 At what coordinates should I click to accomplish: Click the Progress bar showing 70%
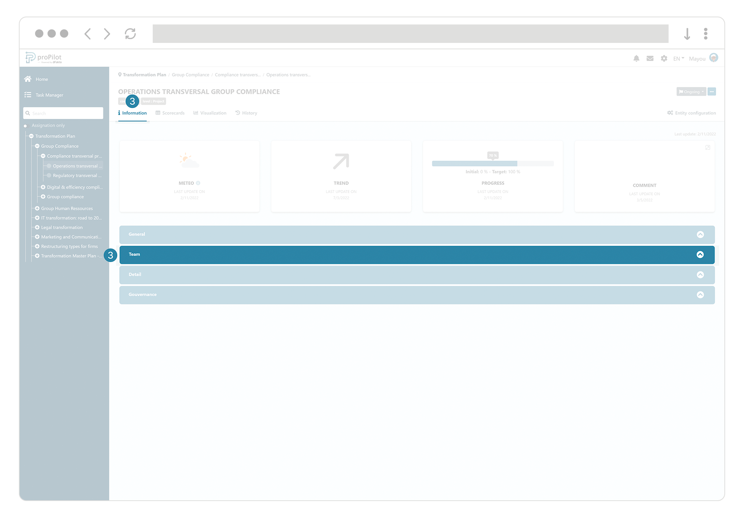pos(493,163)
